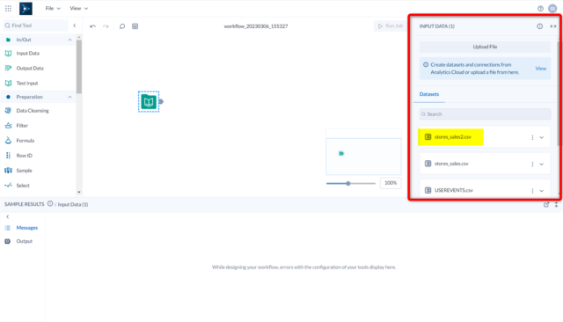Open the File menu
This screenshot has height=322, width=563.
[53, 8]
